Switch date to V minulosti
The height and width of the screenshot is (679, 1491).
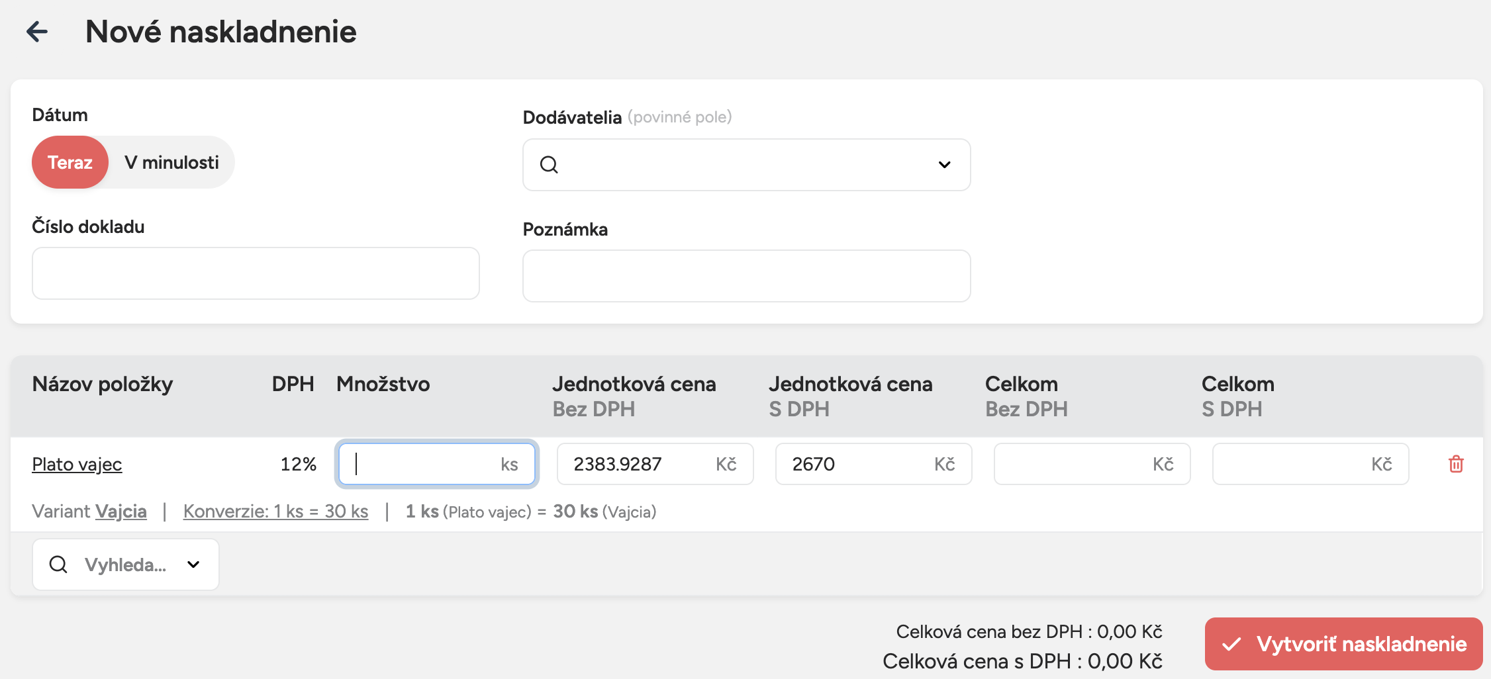click(x=171, y=163)
